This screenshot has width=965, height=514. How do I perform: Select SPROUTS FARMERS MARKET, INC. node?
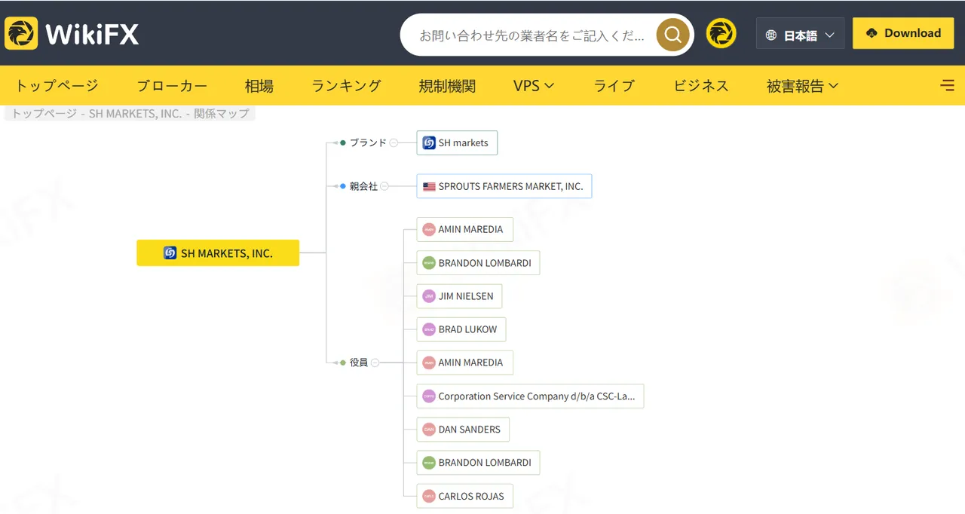click(504, 186)
